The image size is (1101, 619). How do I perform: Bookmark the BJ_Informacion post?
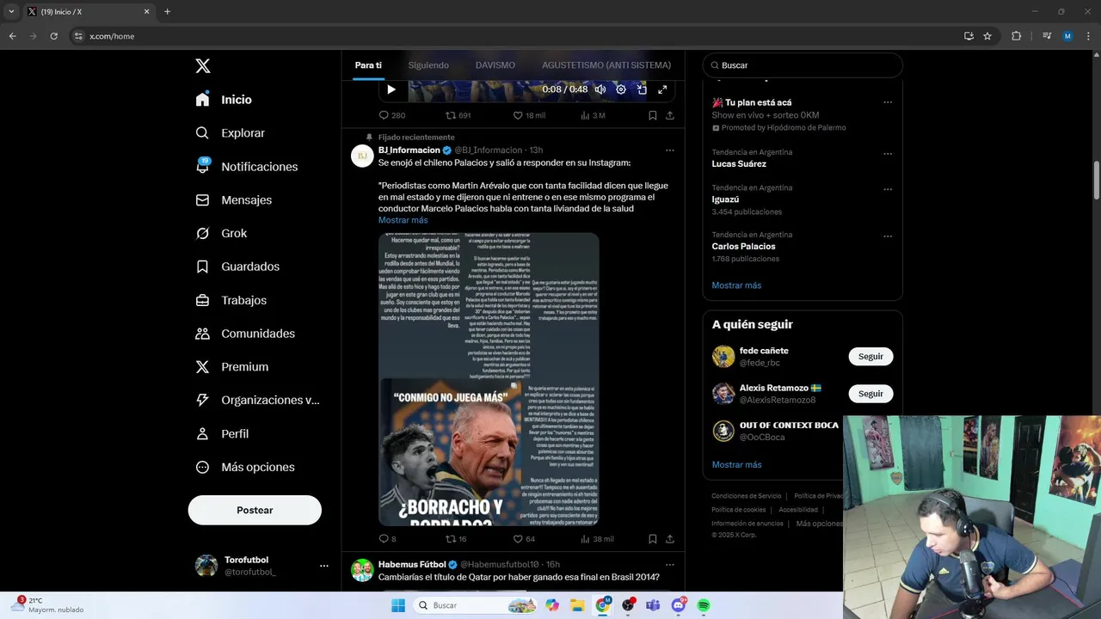[653, 539]
